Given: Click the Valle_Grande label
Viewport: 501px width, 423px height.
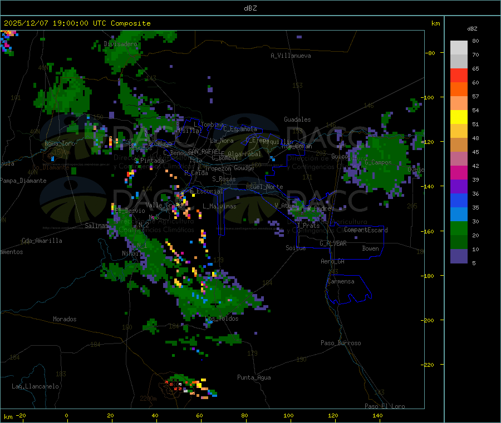Looking at the screenshot, I should pos(165,205).
